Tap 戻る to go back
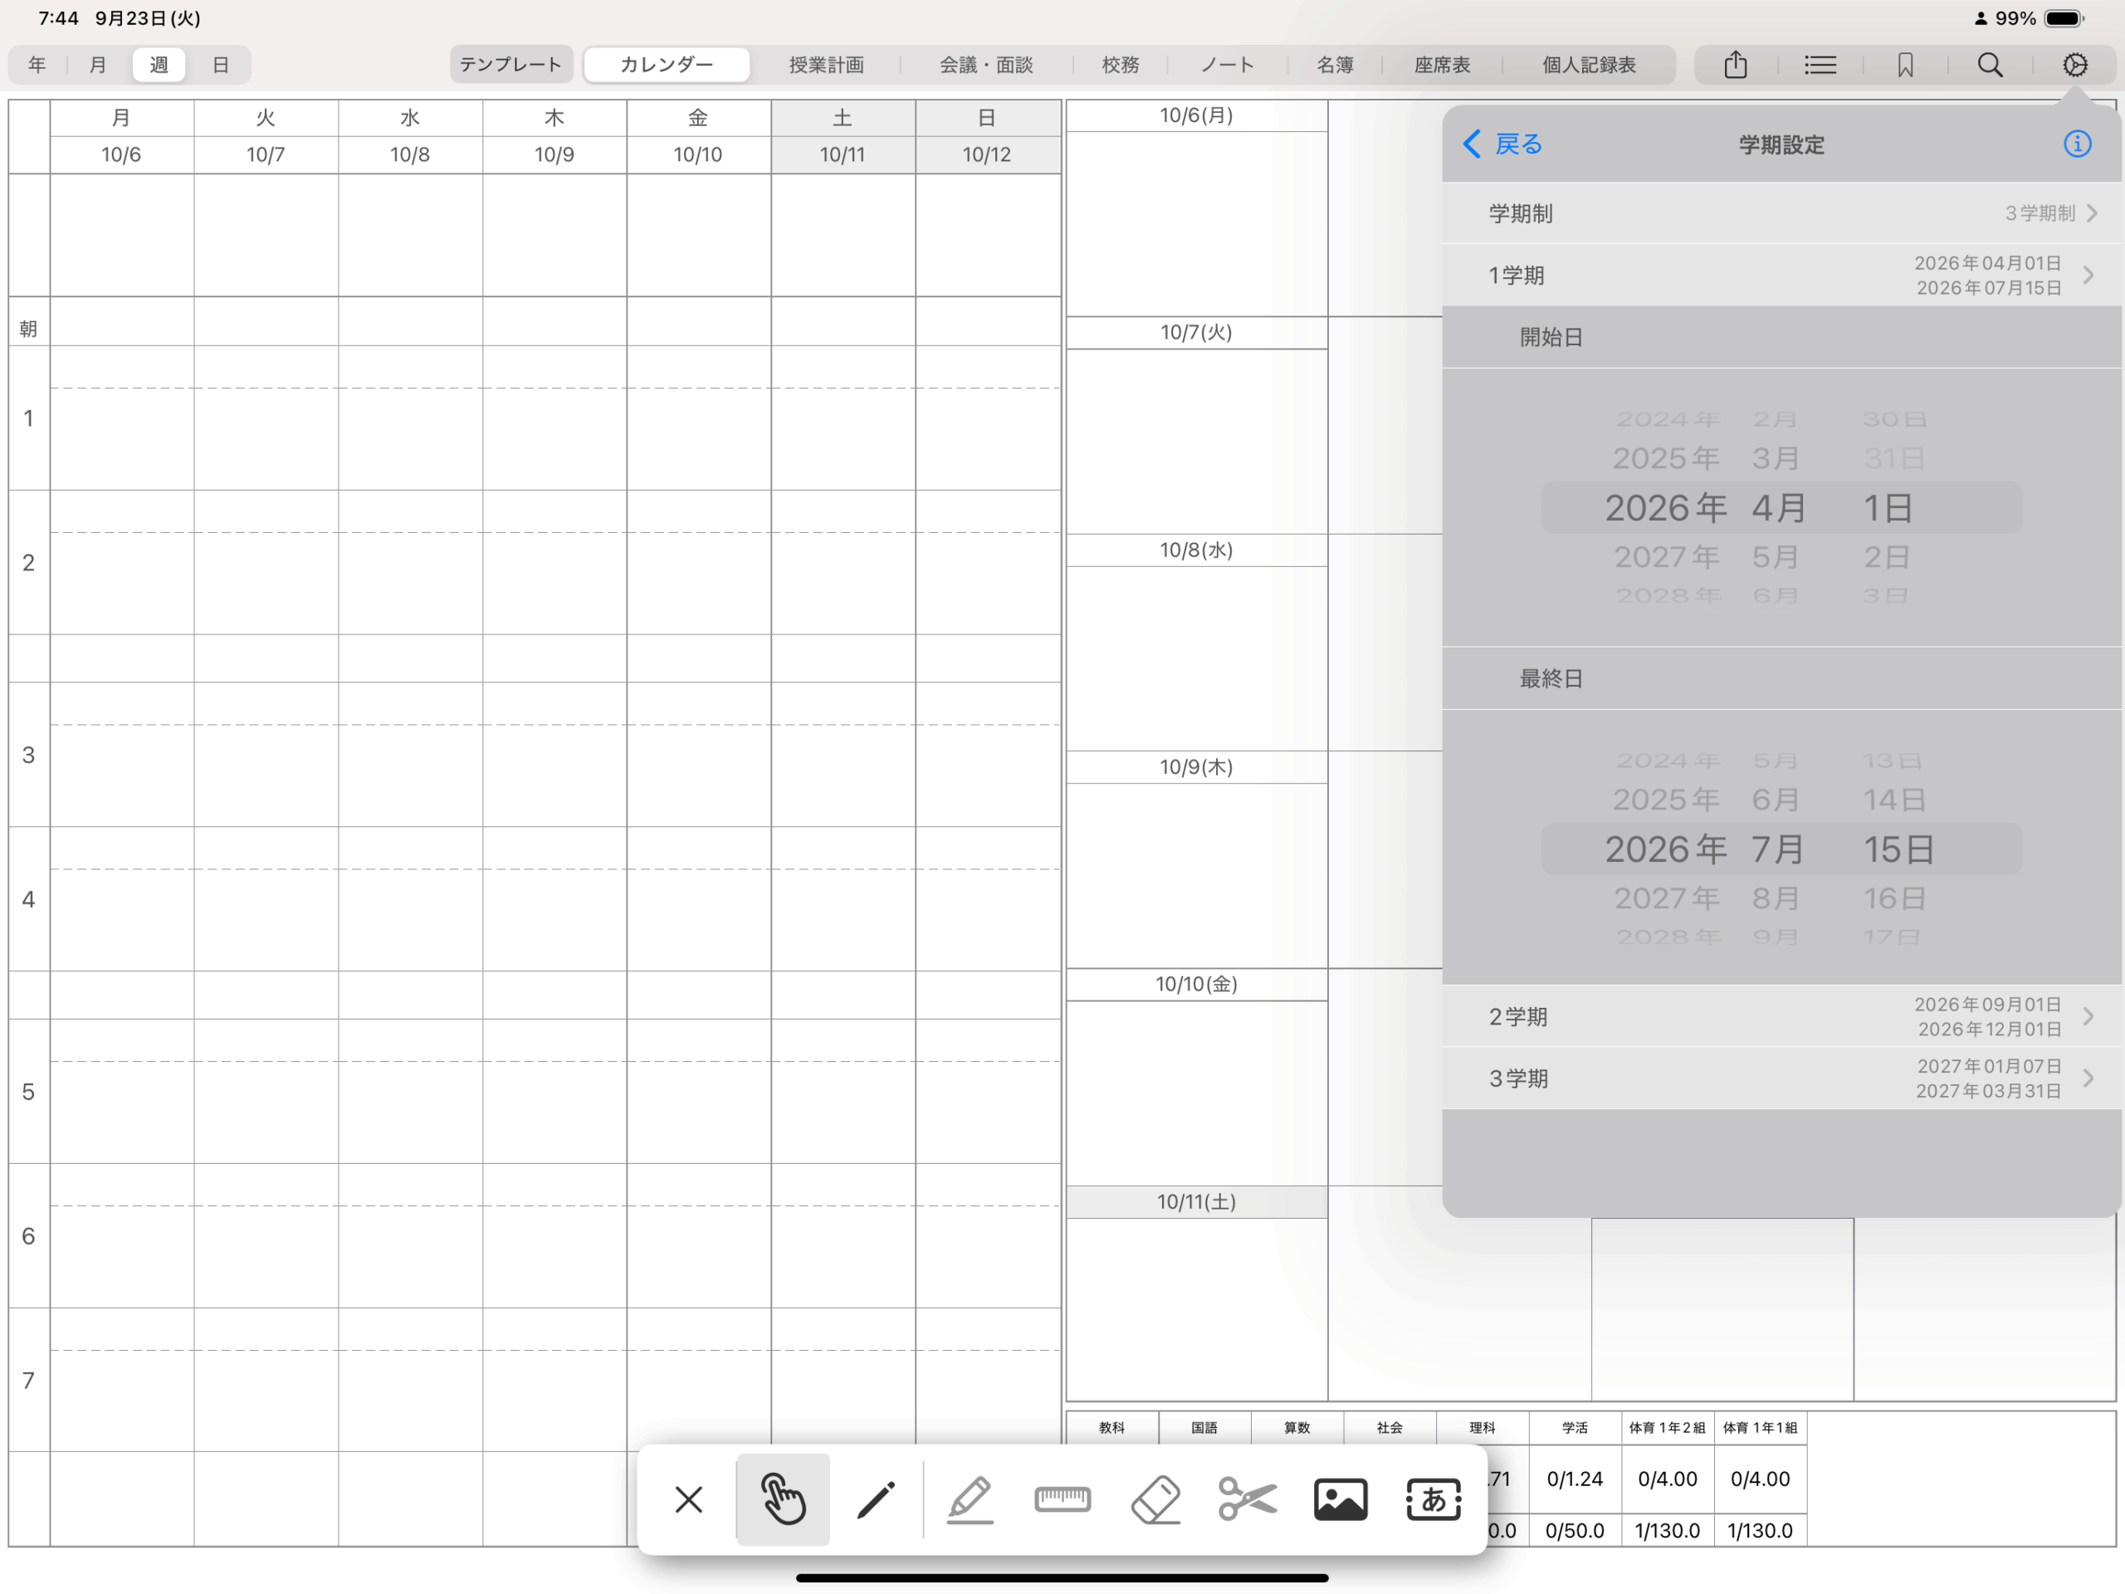The height and width of the screenshot is (1594, 2125). pyautogui.click(x=1503, y=144)
